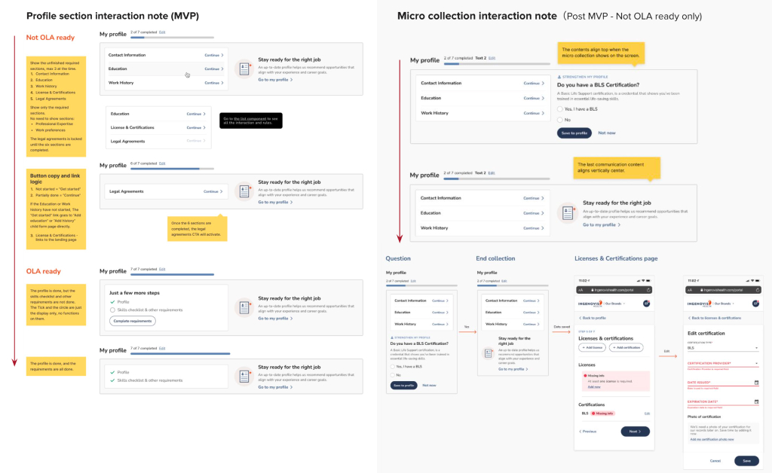This screenshot has height=473, width=772.
Task: Open the calendar icon for Date Issued
Action: point(756,383)
